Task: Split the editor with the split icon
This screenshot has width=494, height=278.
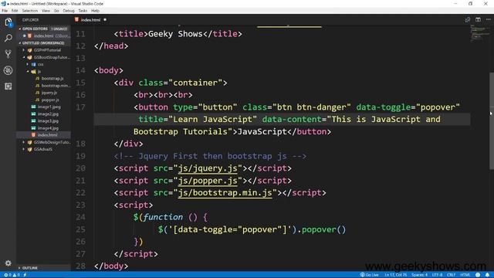Action: click(478, 19)
